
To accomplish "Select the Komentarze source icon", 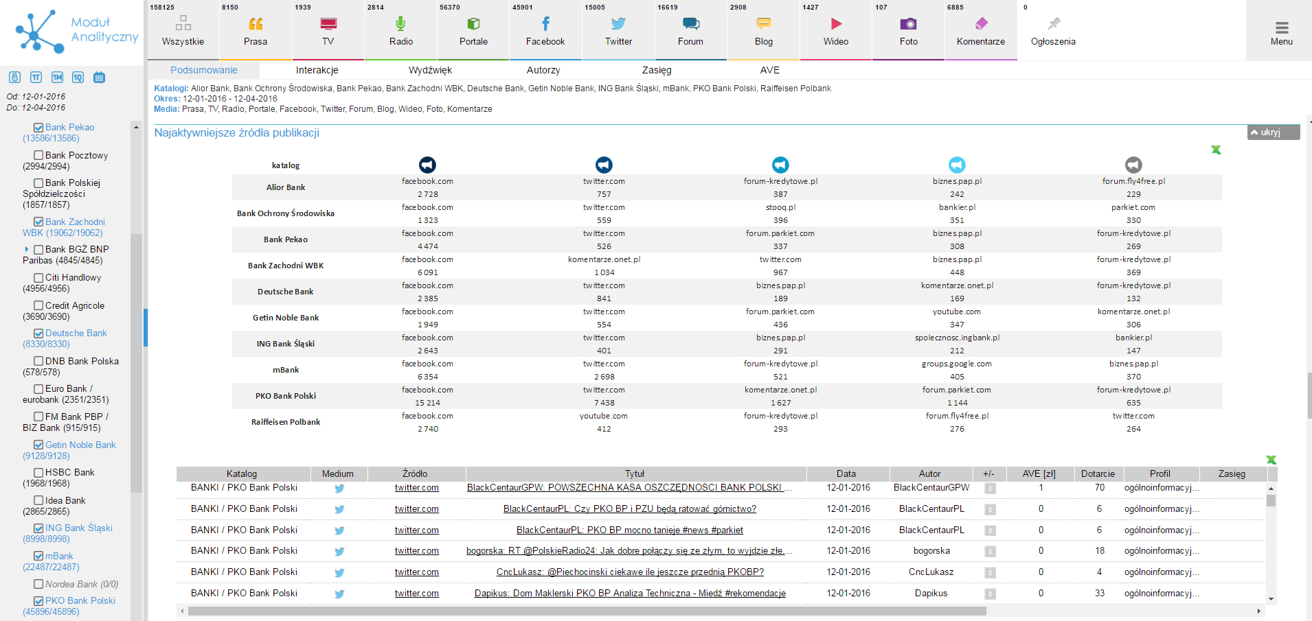I will point(981,24).
